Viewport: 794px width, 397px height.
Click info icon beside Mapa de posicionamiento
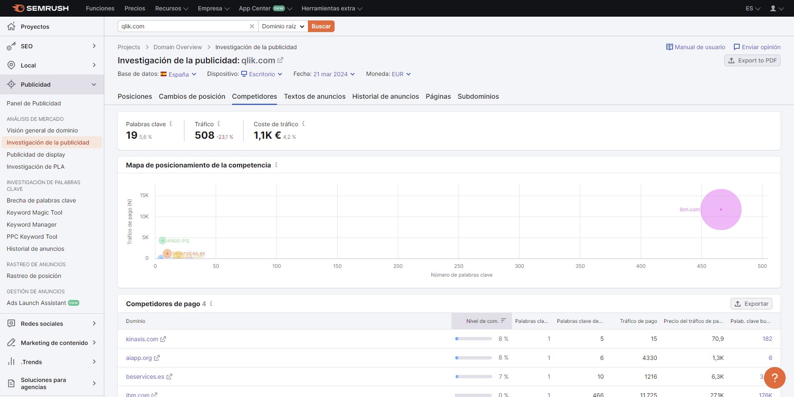[x=276, y=165]
